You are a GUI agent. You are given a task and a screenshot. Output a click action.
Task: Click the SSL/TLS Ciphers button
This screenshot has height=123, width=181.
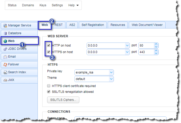63,100
